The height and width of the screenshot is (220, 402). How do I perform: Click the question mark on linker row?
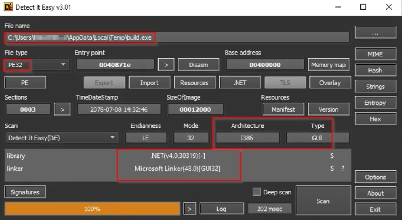coord(343,169)
